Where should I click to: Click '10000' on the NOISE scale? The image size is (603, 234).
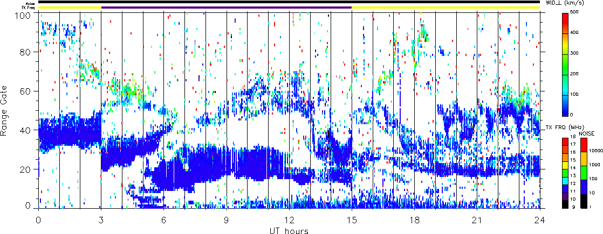click(595, 151)
